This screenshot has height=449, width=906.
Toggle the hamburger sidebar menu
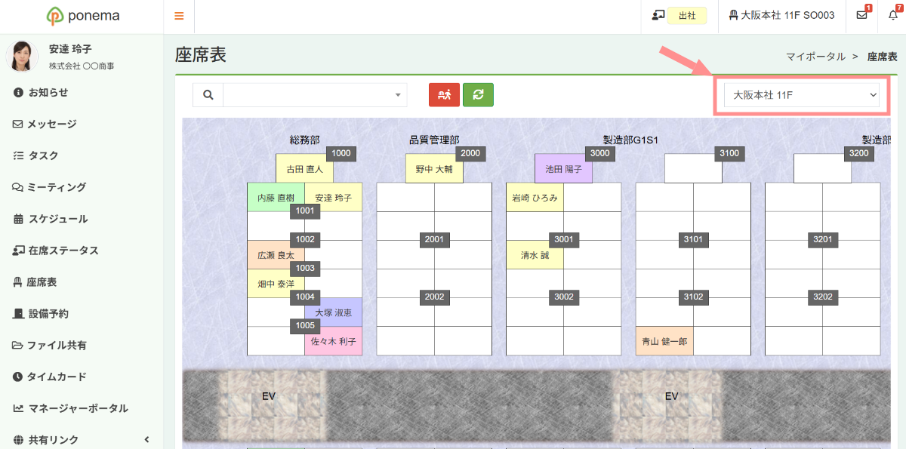click(179, 16)
